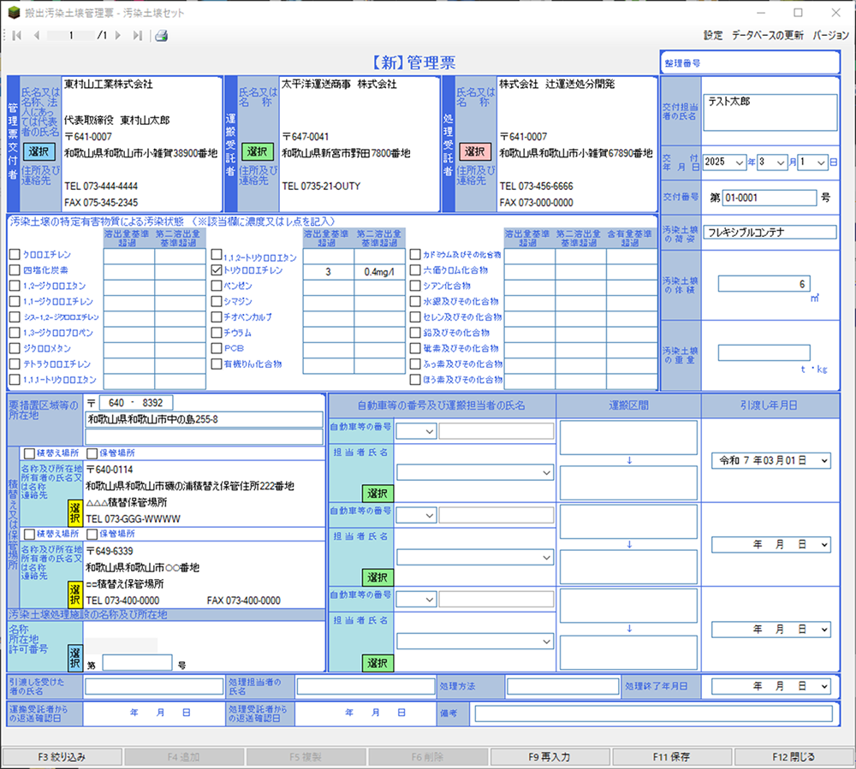Check the 六価クロム化合物 checkbox
856x769 pixels.
tap(415, 270)
